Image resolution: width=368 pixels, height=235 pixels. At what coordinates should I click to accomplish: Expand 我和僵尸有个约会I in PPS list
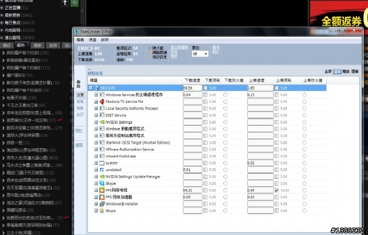pyautogui.click(x=3, y=53)
